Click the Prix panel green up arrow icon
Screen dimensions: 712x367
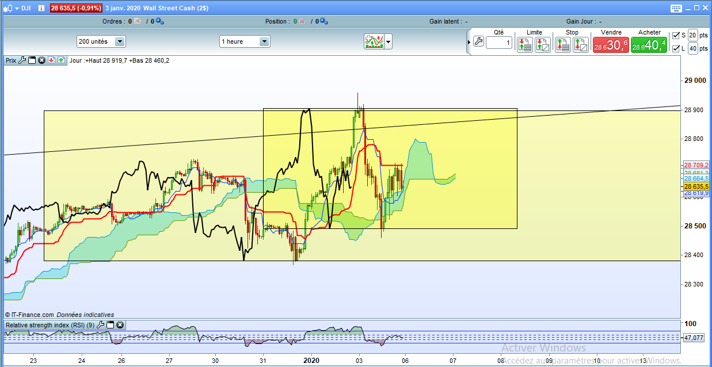pos(61,60)
